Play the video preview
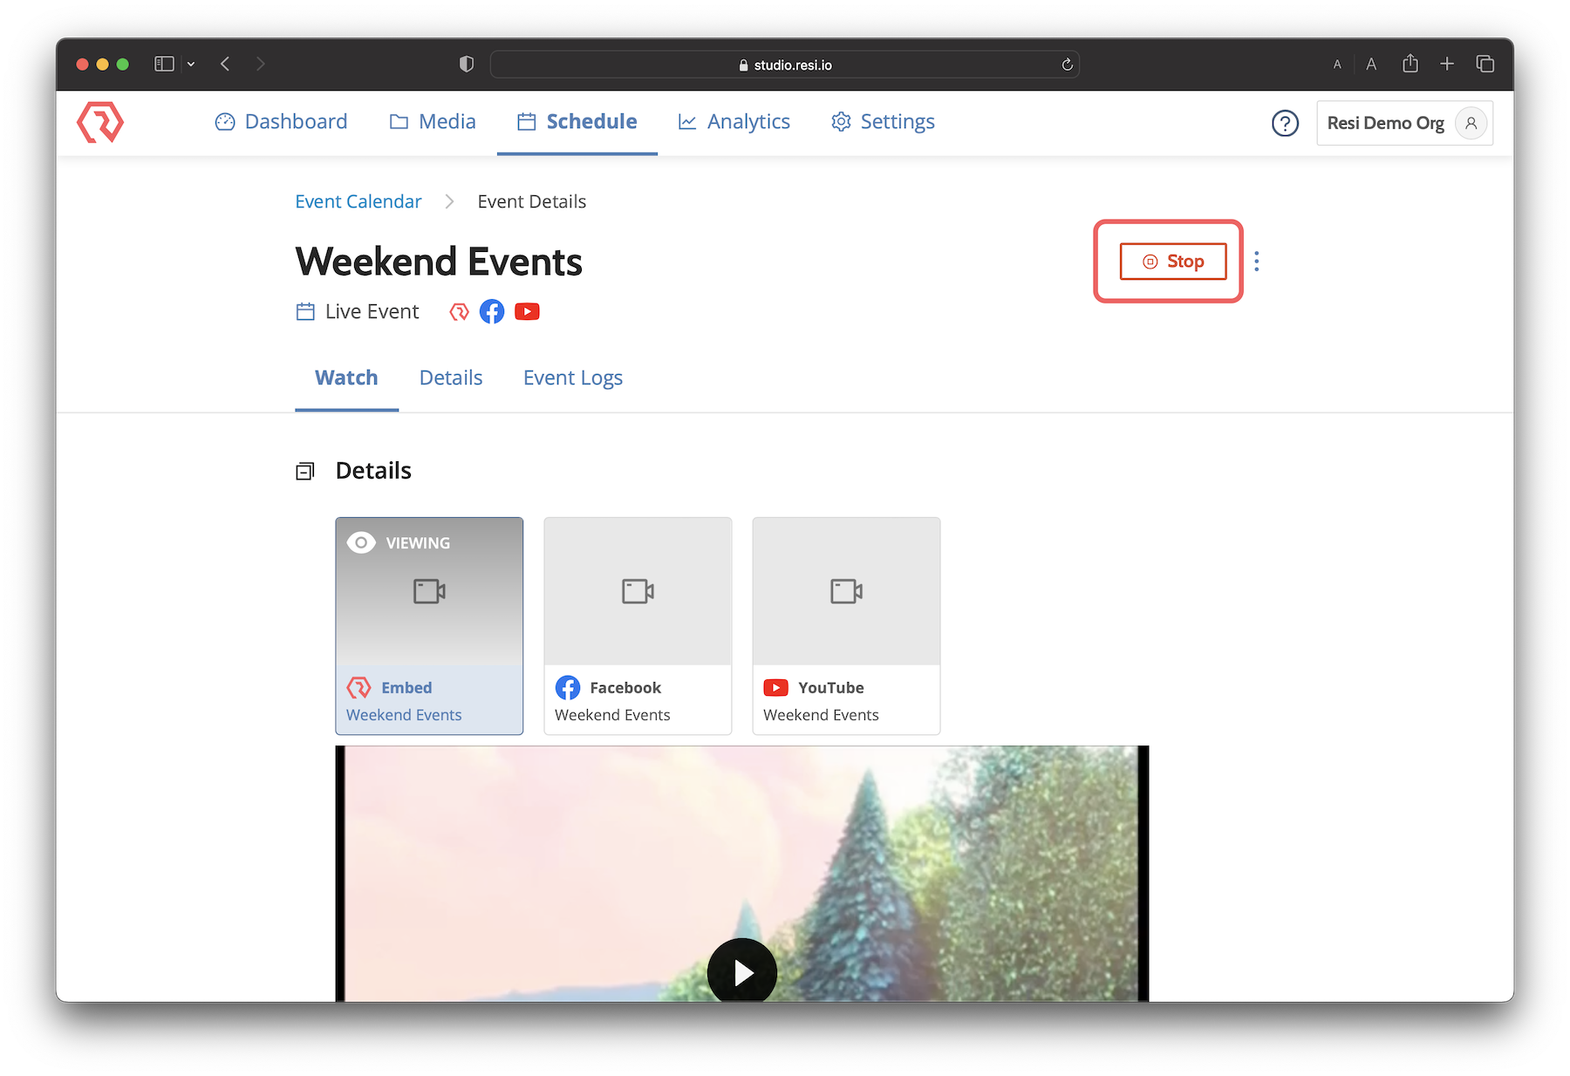Viewport: 1570px width, 1076px height. point(742,970)
